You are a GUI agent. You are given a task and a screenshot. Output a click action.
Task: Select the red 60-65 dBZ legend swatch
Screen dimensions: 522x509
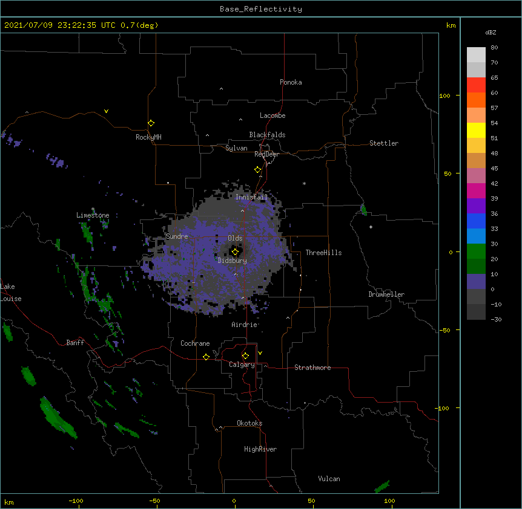point(476,85)
